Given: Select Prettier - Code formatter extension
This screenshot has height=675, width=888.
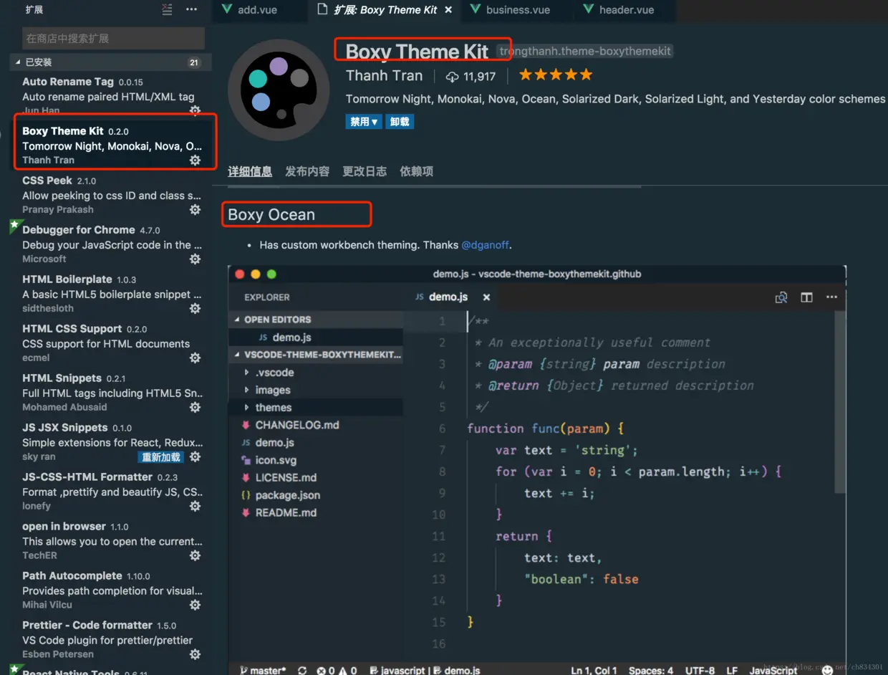Looking at the screenshot, I should [111, 640].
